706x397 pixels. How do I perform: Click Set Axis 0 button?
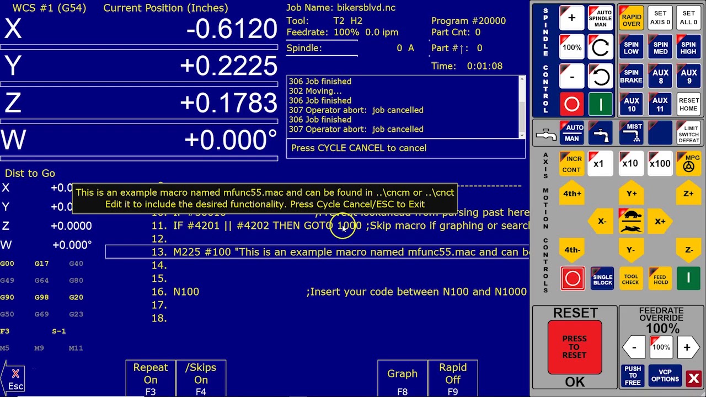pyautogui.click(x=660, y=18)
